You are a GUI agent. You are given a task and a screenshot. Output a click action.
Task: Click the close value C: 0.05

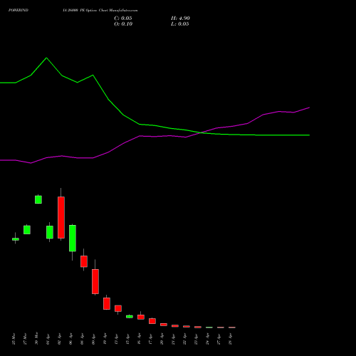click(x=123, y=19)
